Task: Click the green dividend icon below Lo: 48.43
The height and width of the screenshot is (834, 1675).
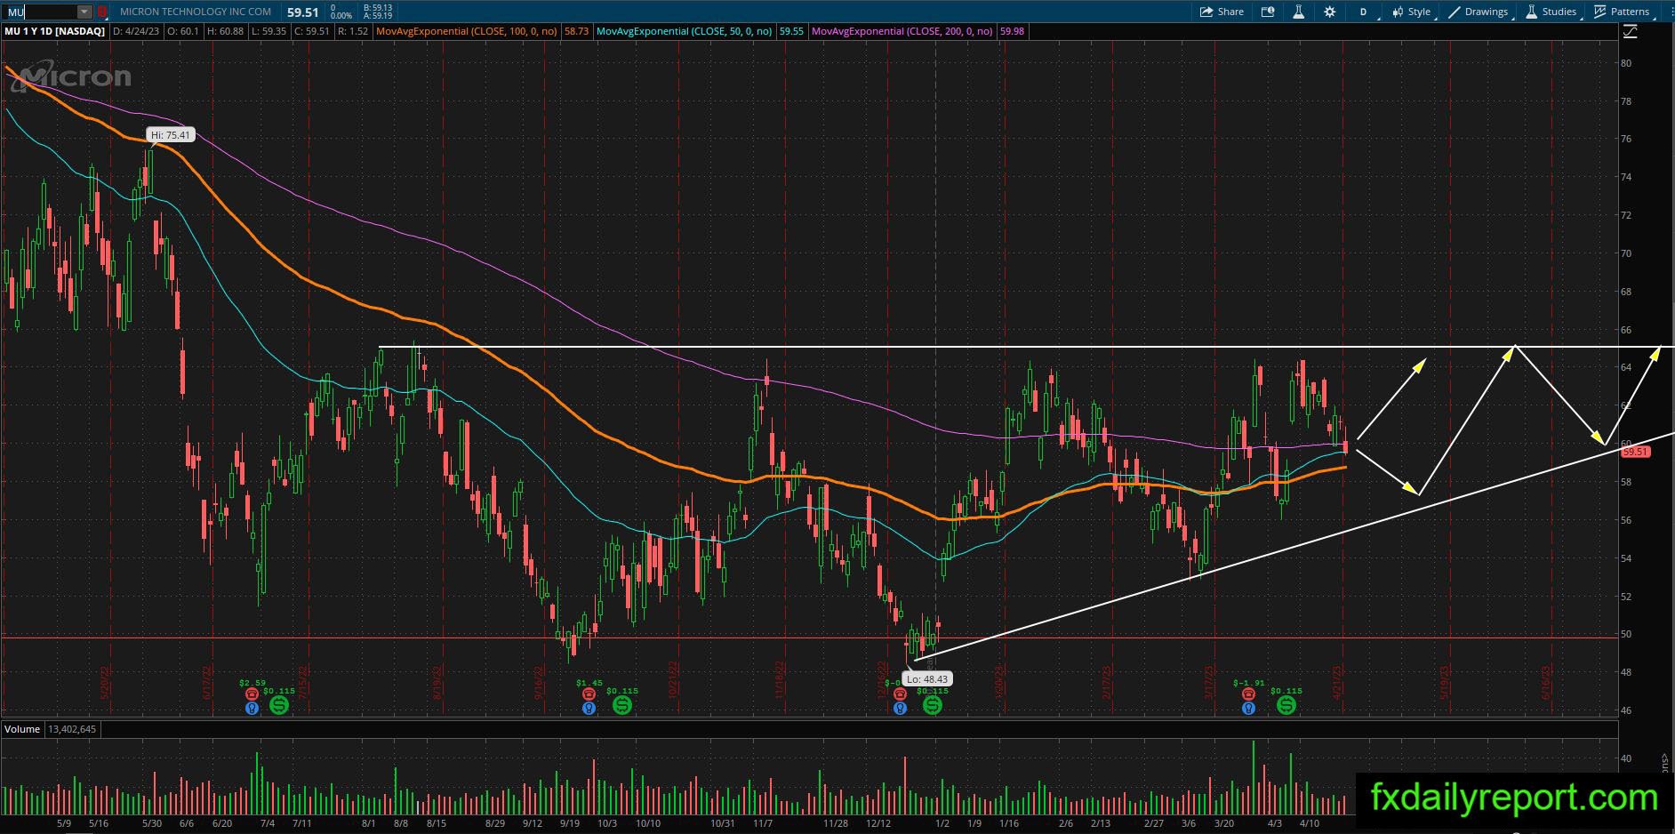Action: [932, 705]
